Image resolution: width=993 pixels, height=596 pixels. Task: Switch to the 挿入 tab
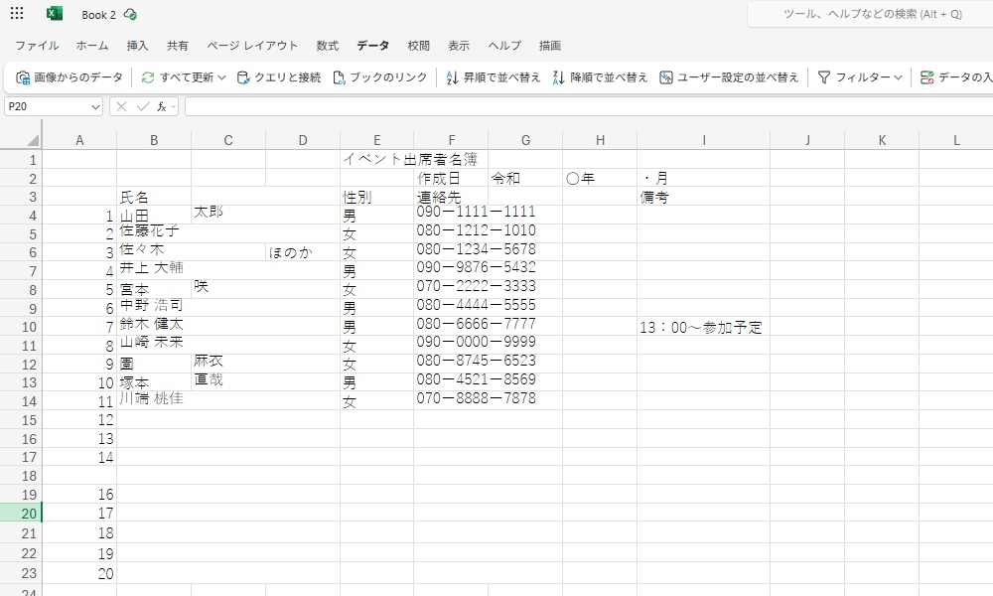coord(137,46)
